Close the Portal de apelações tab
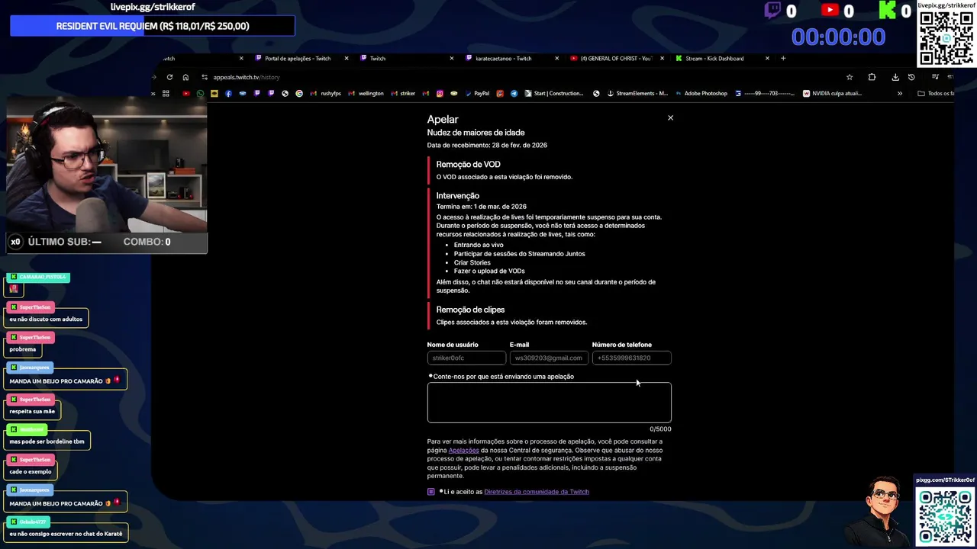This screenshot has width=977, height=549. pos(347,58)
